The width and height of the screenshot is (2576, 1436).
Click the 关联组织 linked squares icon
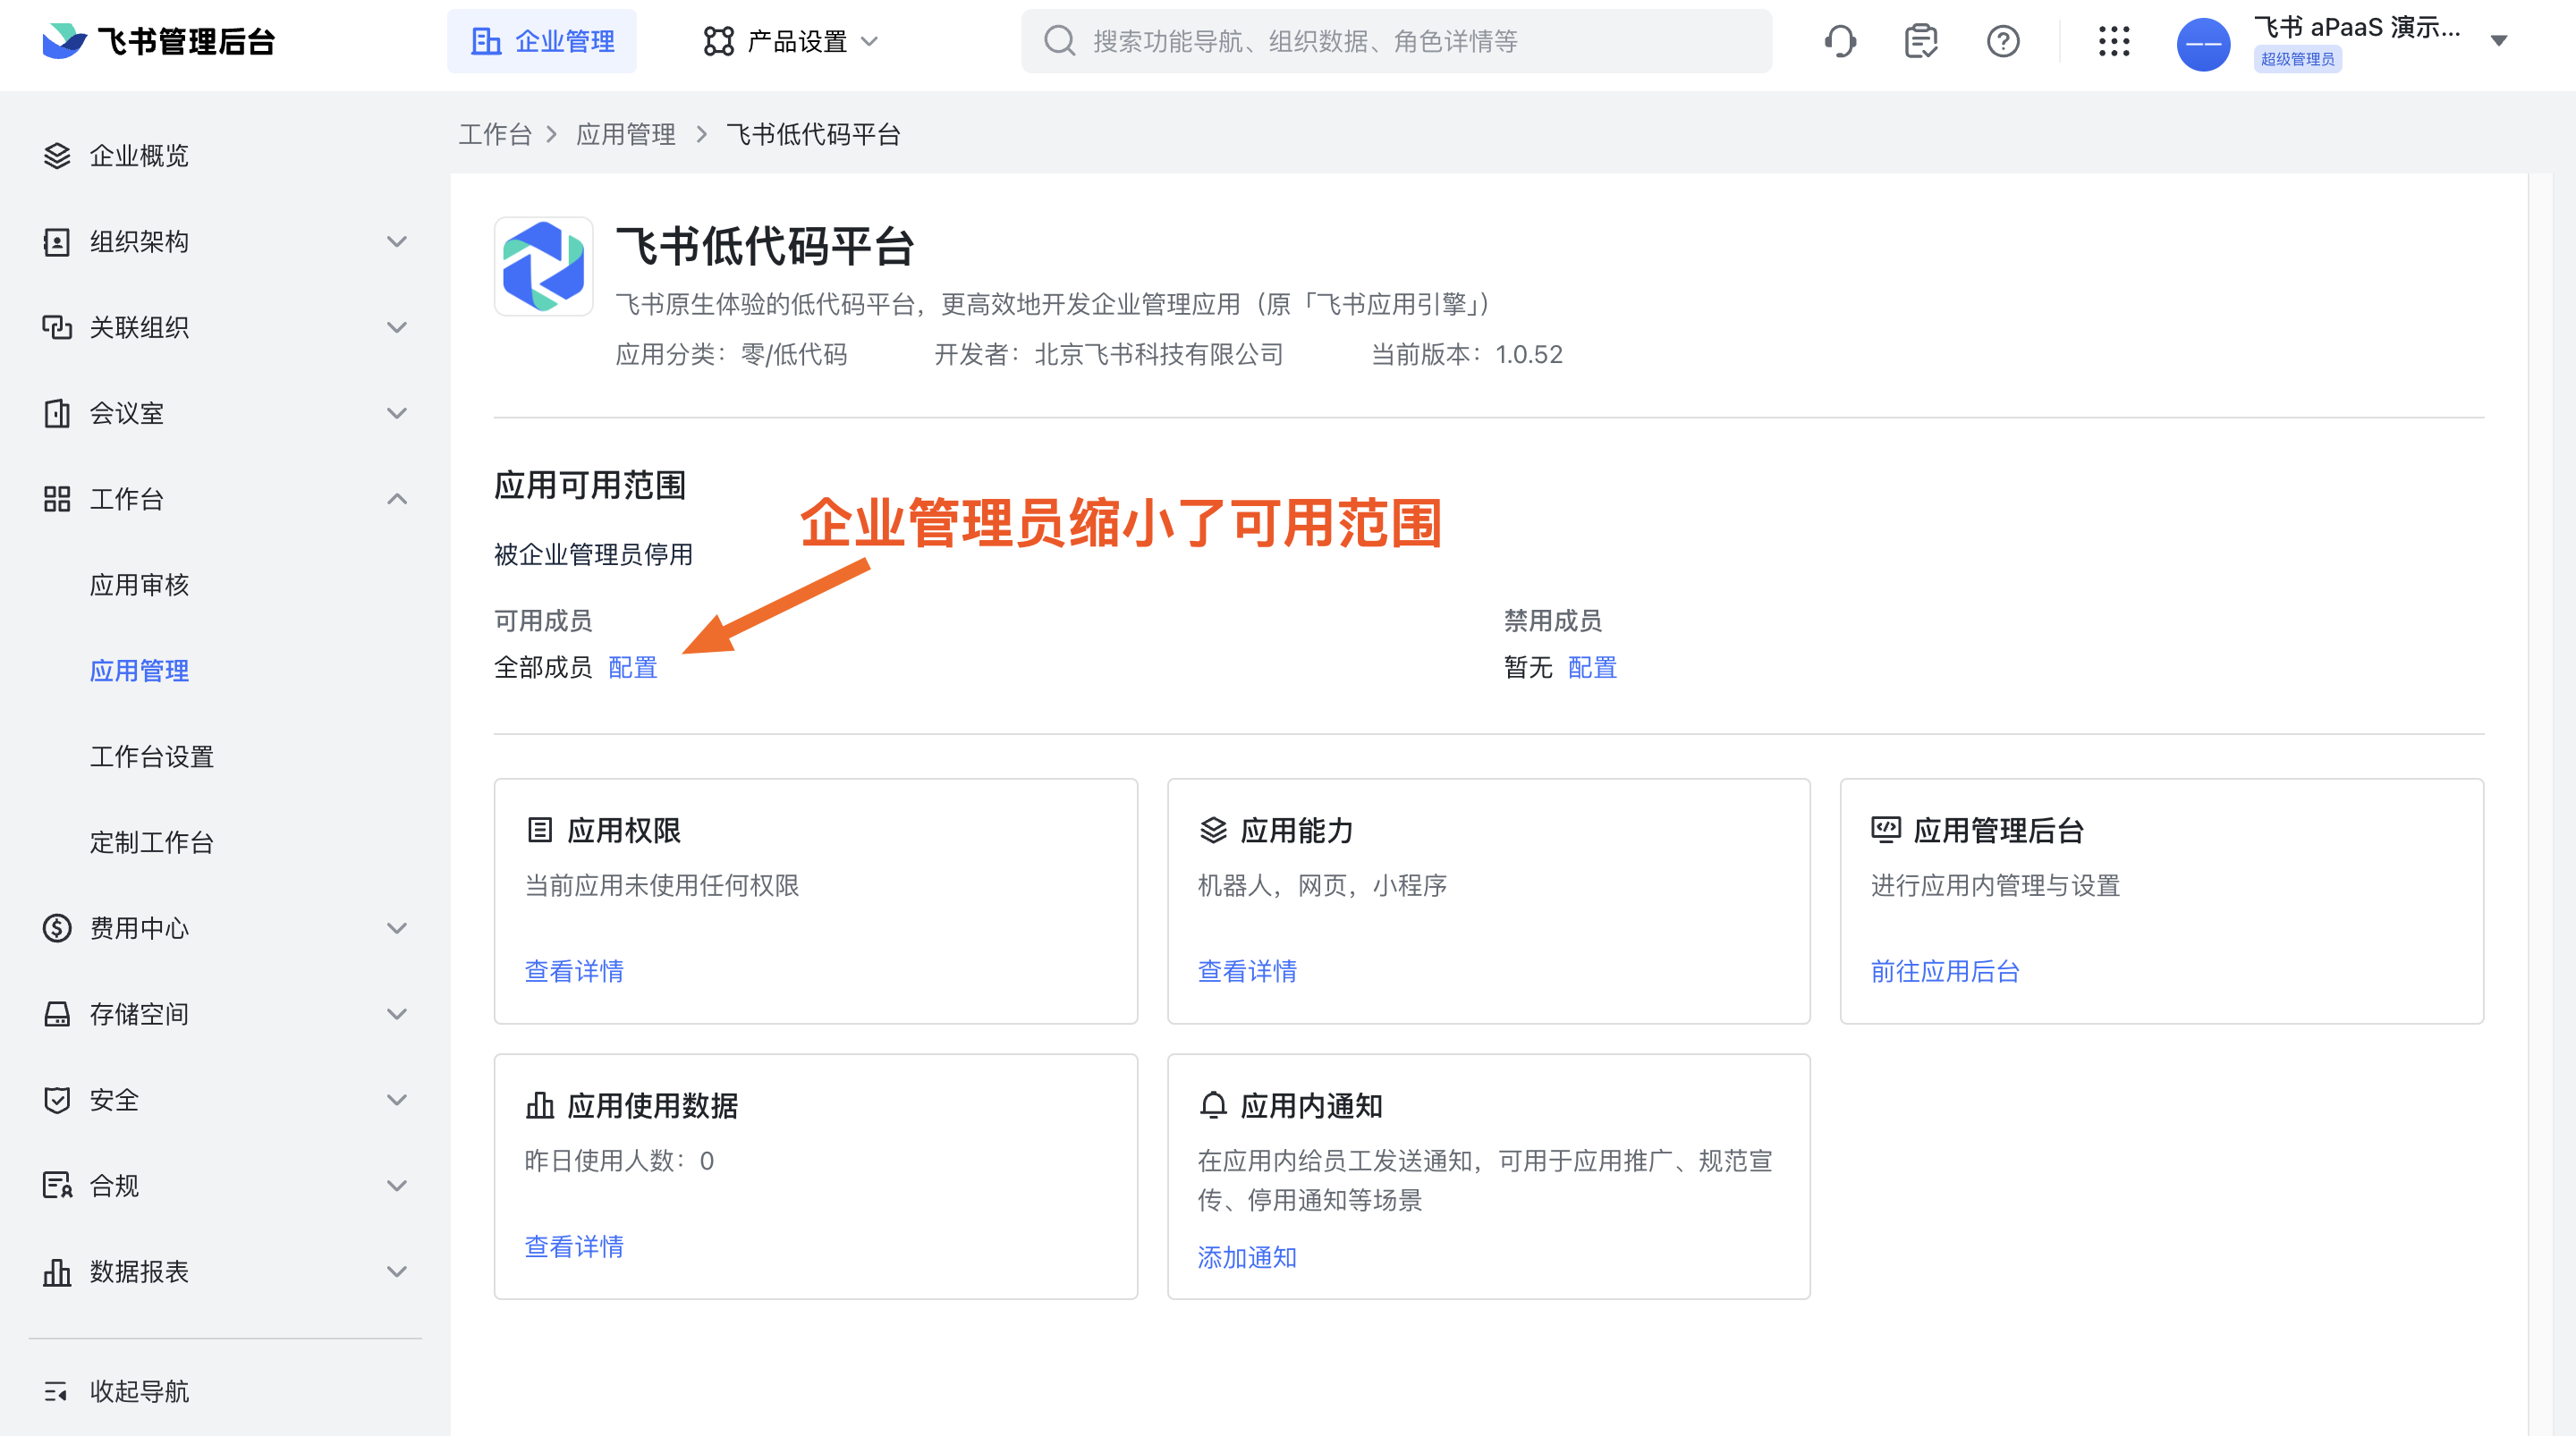57,327
